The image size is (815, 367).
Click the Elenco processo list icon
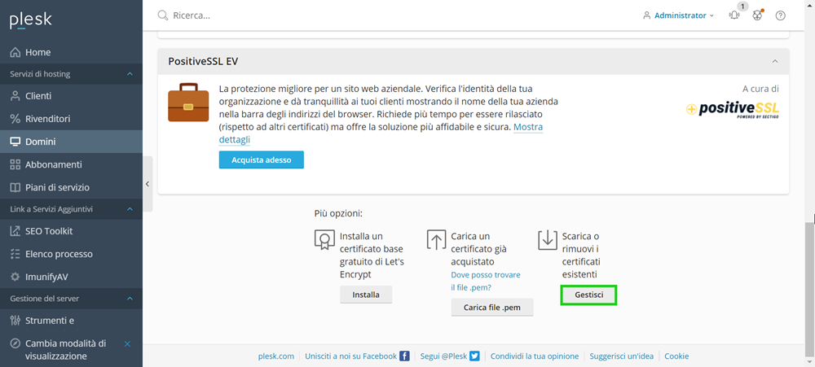pyautogui.click(x=15, y=254)
